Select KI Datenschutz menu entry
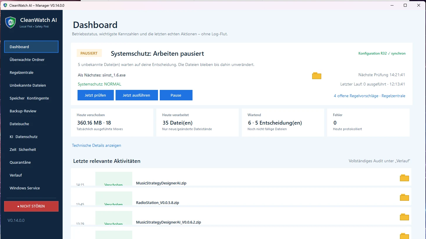426x239 pixels. click(x=31, y=137)
